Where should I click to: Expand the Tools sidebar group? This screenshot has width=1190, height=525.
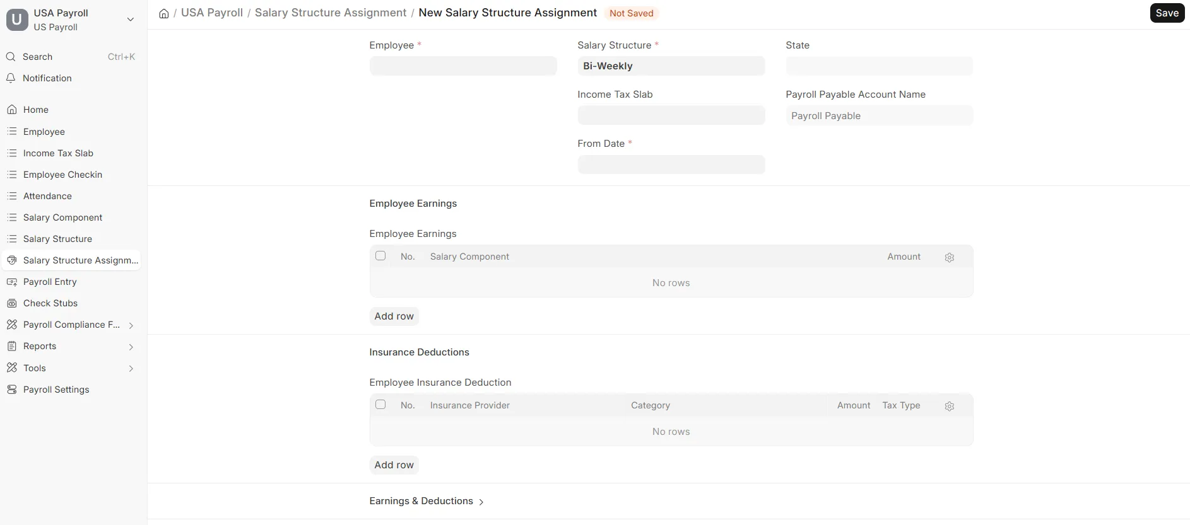131,369
